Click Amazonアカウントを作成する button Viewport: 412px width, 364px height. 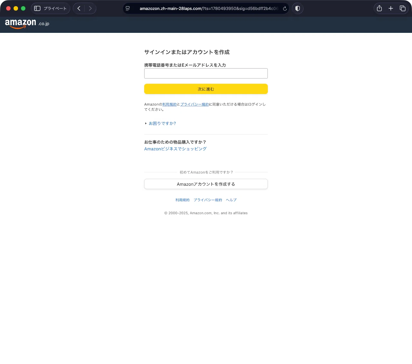coord(206,184)
